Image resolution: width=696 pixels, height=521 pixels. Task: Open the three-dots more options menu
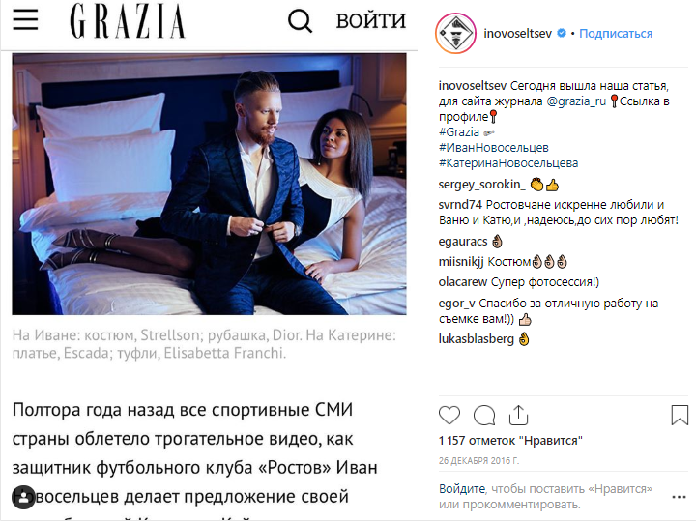(680, 497)
